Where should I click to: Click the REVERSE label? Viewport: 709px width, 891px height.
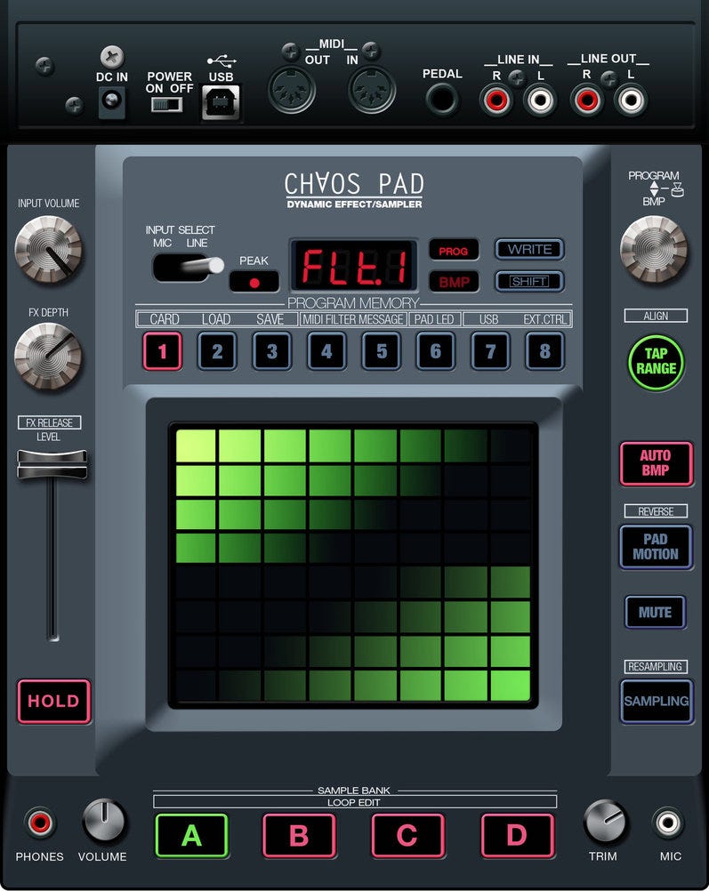(656, 511)
